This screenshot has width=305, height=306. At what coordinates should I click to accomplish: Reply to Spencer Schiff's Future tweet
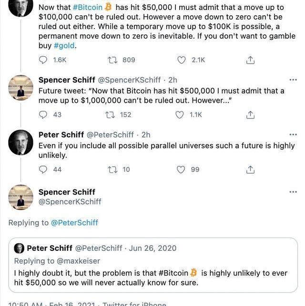pos(43,115)
